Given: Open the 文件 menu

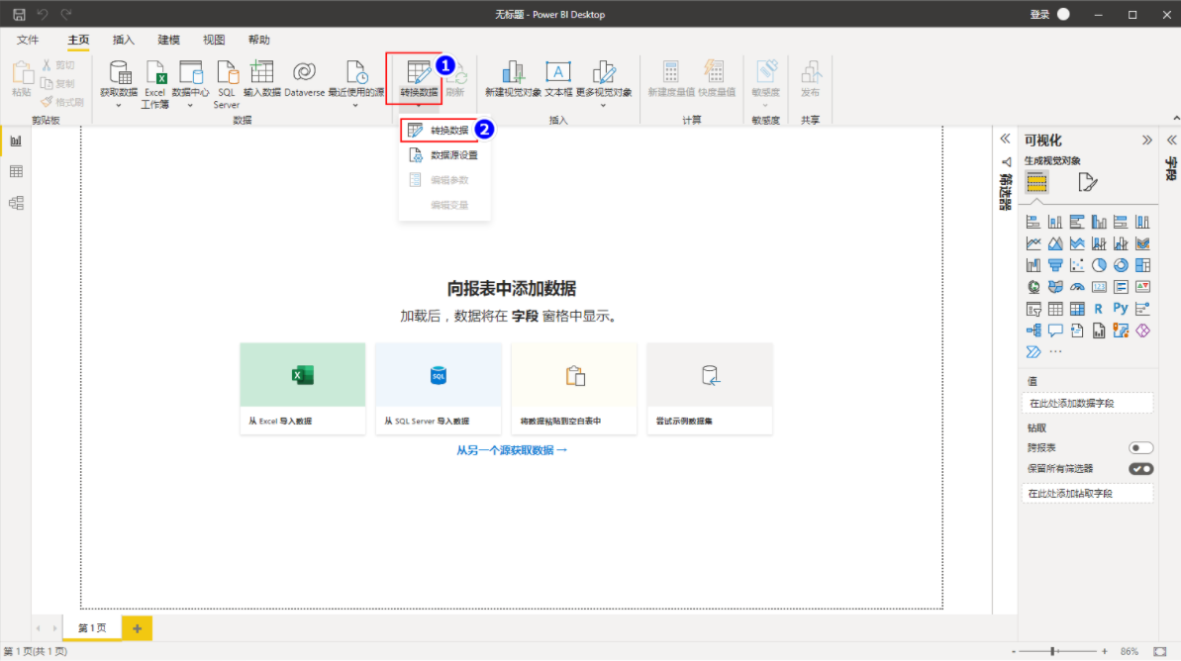Looking at the screenshot, I should [x=28, y=40].
